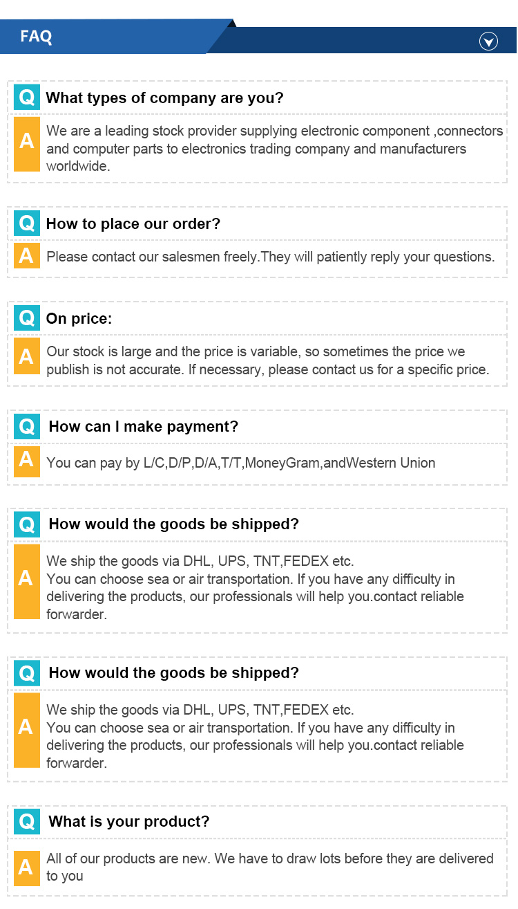518x909 pixels.
Task: Expand the "How to place our order?" question
Action: 133,224
